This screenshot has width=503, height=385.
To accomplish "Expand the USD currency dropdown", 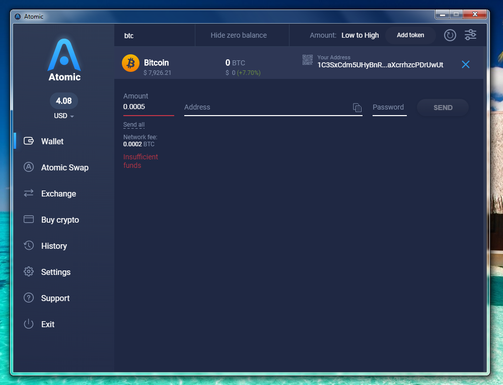I will pos(64,116).
